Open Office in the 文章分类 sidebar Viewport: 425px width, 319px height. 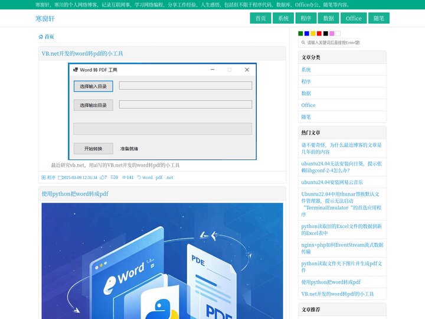pos(308,105)
